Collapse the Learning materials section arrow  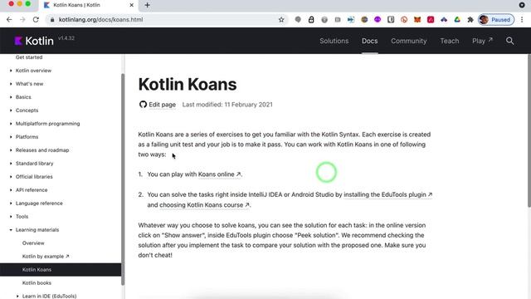point(11,229)
